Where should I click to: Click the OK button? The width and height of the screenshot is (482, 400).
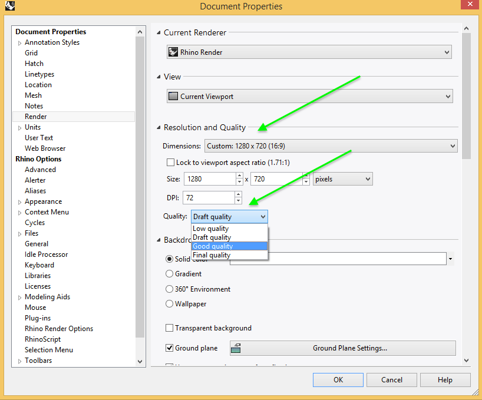tap(338, 379)
